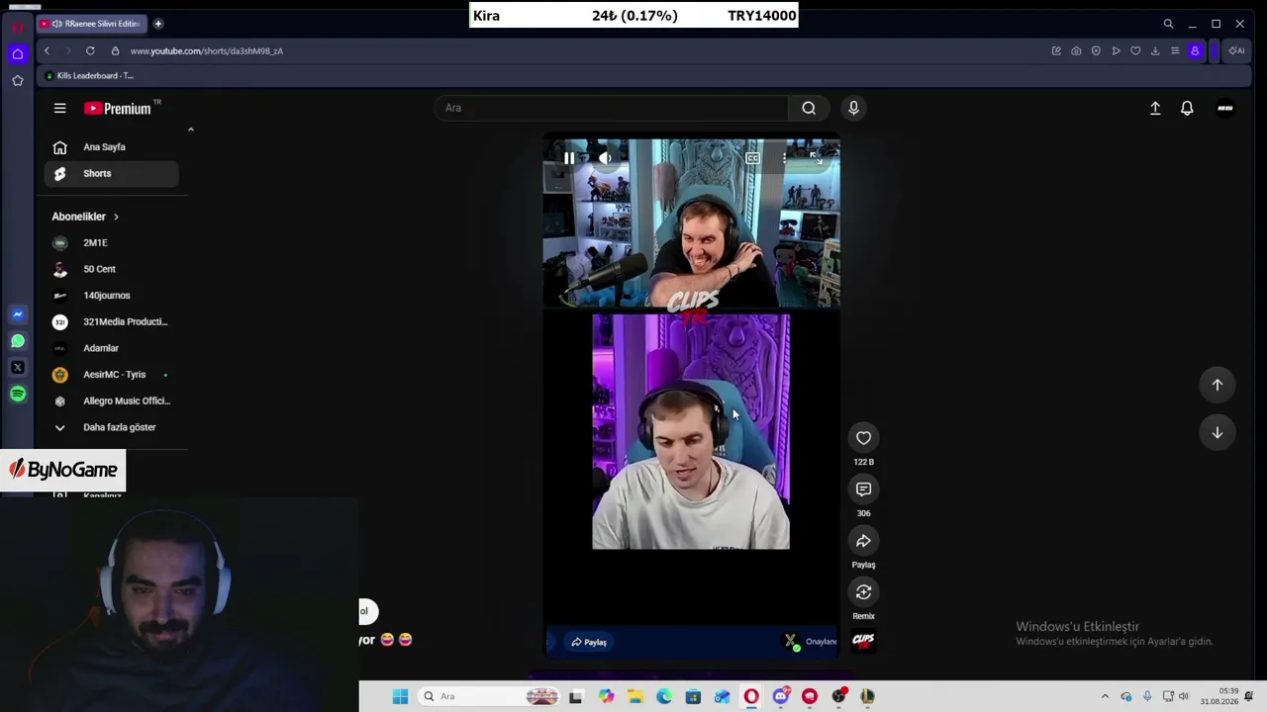Open Messenger in the Opera sidebar

(18, 314)
